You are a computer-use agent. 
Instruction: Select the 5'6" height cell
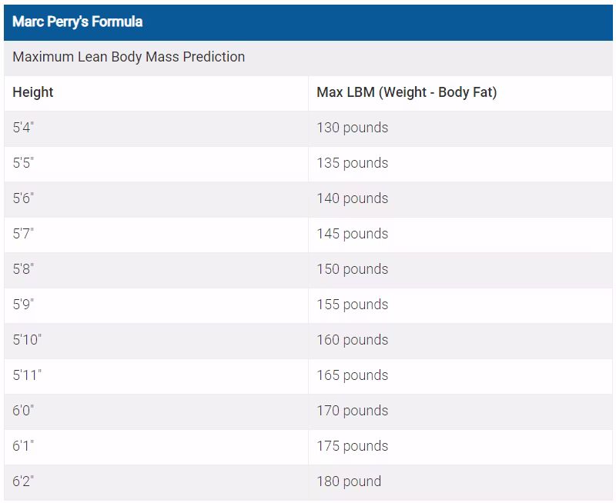coord(156,199)
